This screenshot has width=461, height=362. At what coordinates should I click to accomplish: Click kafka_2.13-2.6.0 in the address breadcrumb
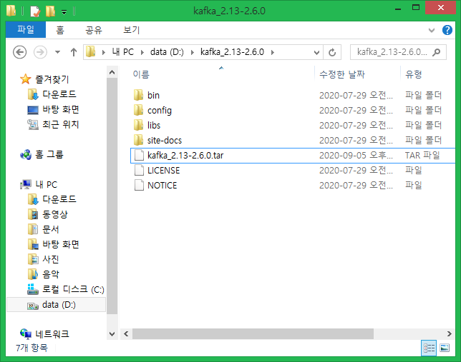click(232, 52)
